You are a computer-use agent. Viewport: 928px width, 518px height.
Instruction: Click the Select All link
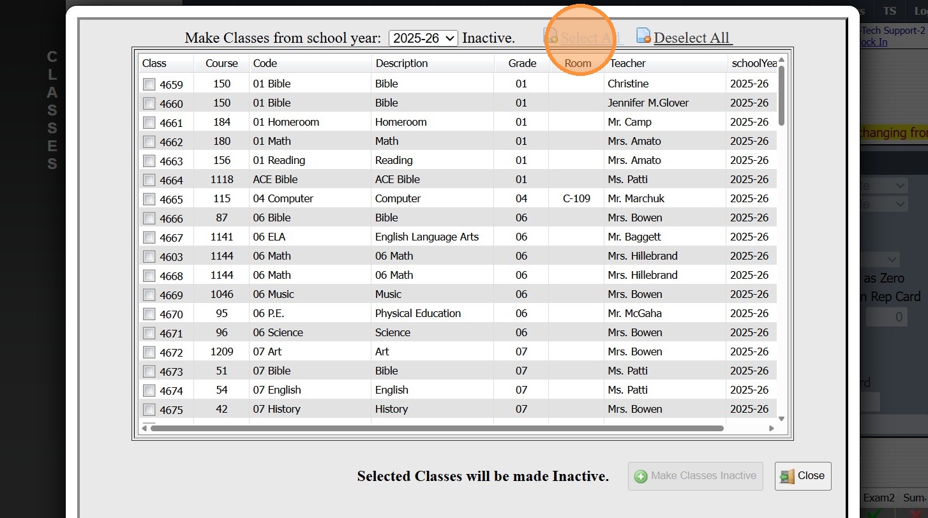click(589, 38)
